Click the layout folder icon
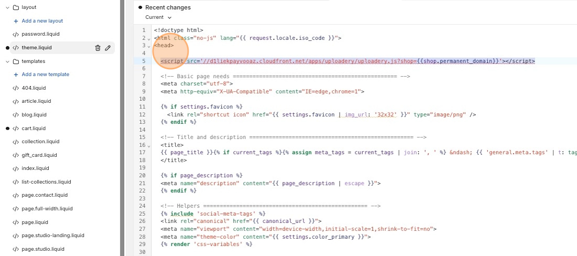Screen dimensions: 577x256 pyautogui.click(x=16, y=8)
